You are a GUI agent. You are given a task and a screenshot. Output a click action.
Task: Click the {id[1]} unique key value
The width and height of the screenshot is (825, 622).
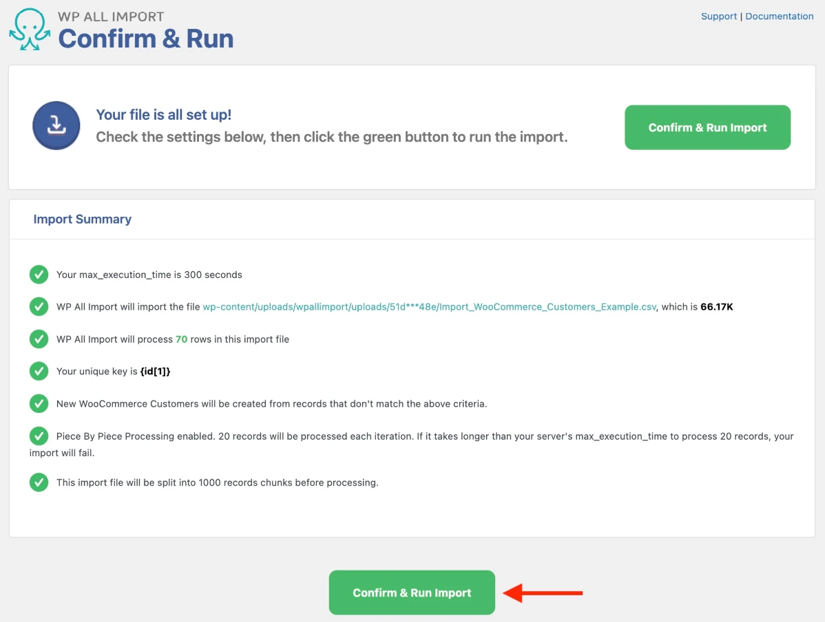click(x=155, y=371)
